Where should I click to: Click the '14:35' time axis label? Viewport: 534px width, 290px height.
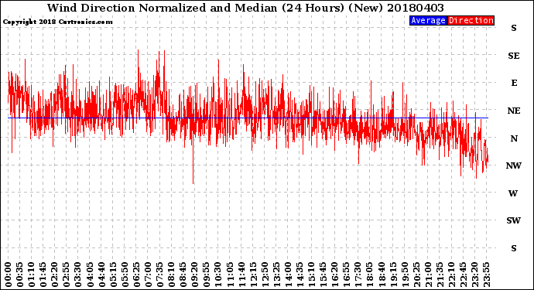tap(300, 275)
